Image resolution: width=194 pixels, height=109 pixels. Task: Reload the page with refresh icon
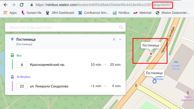[x=22, y=5]
